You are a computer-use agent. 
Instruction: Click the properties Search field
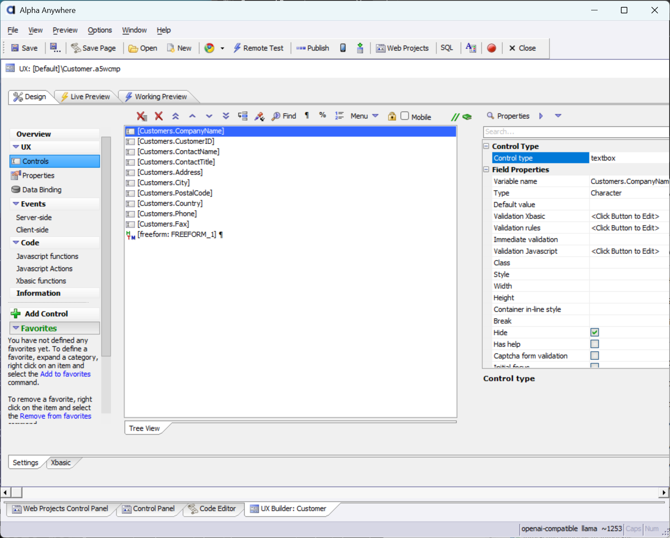point(577,132)
